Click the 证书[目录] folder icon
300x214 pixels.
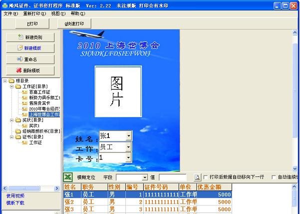[x=18, y=137]
